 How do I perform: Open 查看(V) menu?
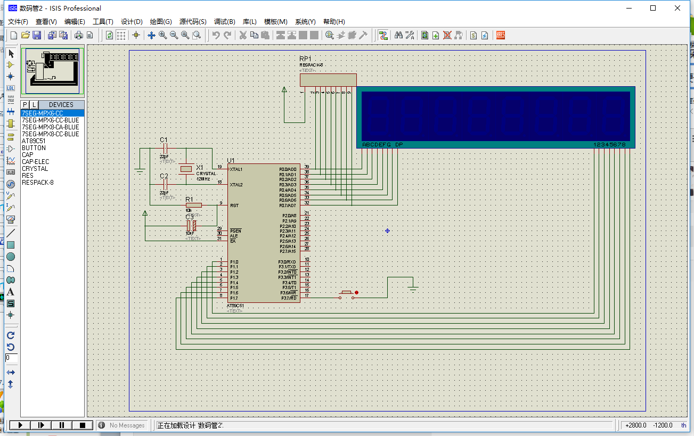pos(46,22)
